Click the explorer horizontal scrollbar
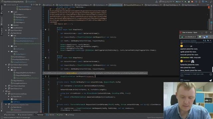 (x=22, y=112)
